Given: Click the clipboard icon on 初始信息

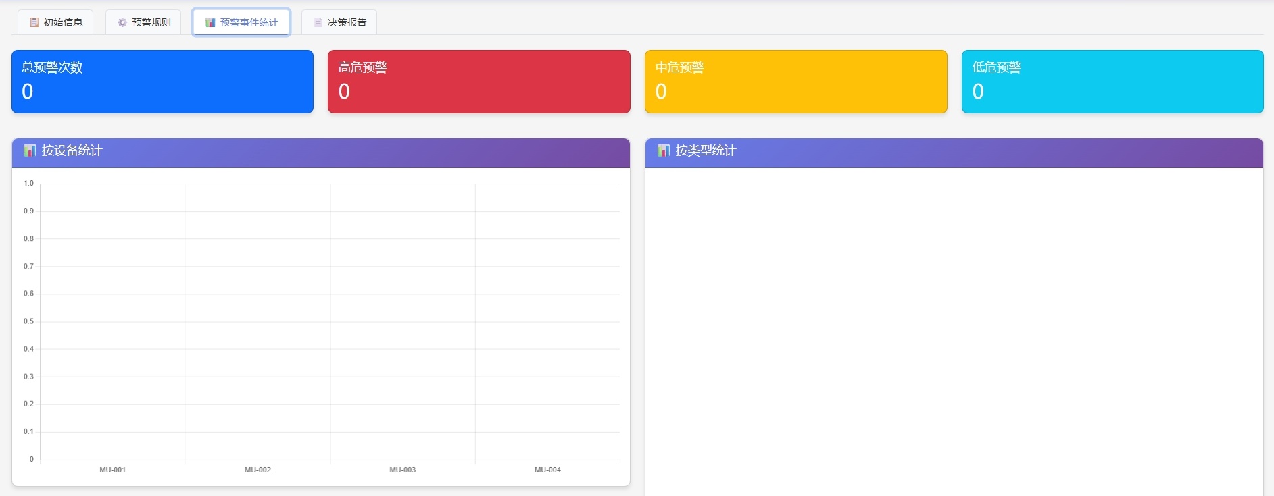Looking at the screenshot, I should 34,22.
